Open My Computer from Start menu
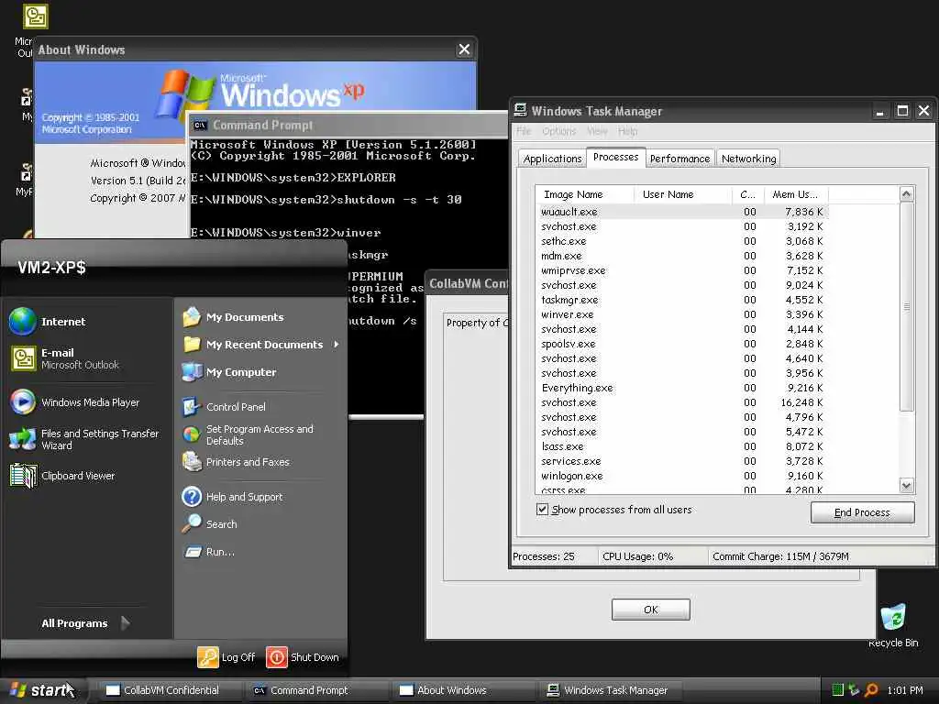 (229, 372)
